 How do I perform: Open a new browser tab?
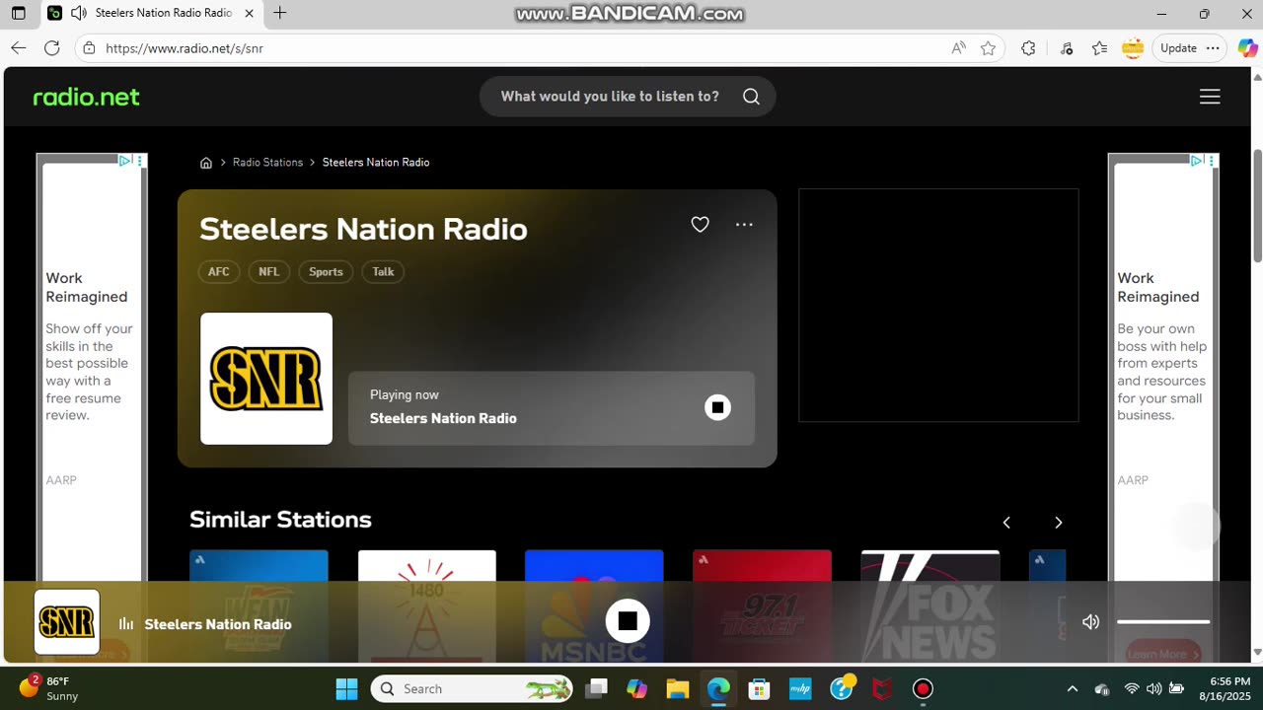click(280, 14)
